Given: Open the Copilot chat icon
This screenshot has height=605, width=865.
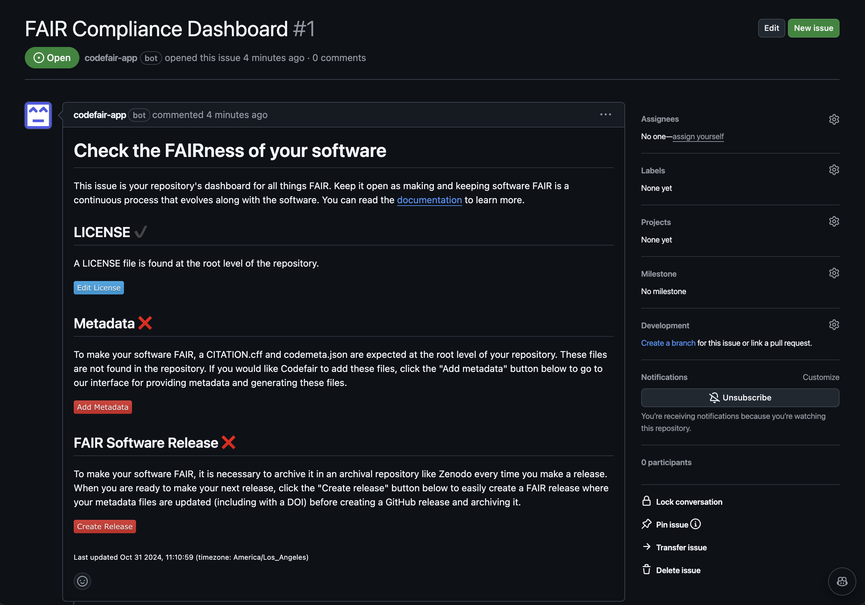Looking at the screenshot, I should tap(842, 581).
